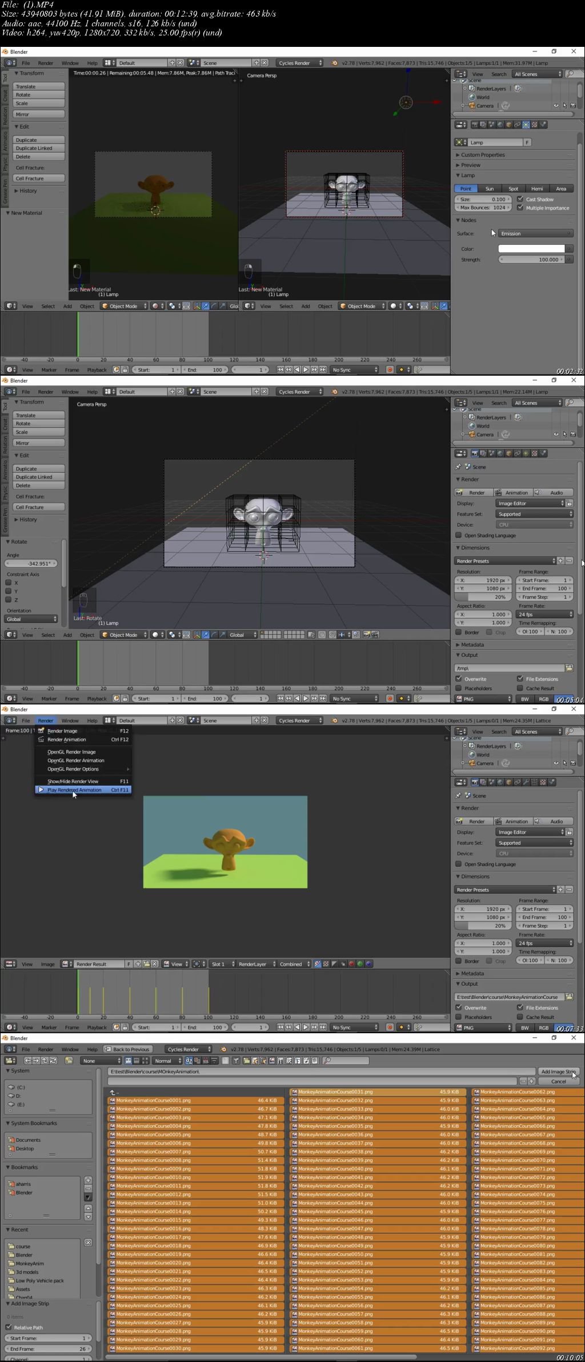Click Add Image Strip button in file browser
Image resolution: width=585 pixels, height=1362 pixels.
pyautogui.click(x=558, y=1072)
